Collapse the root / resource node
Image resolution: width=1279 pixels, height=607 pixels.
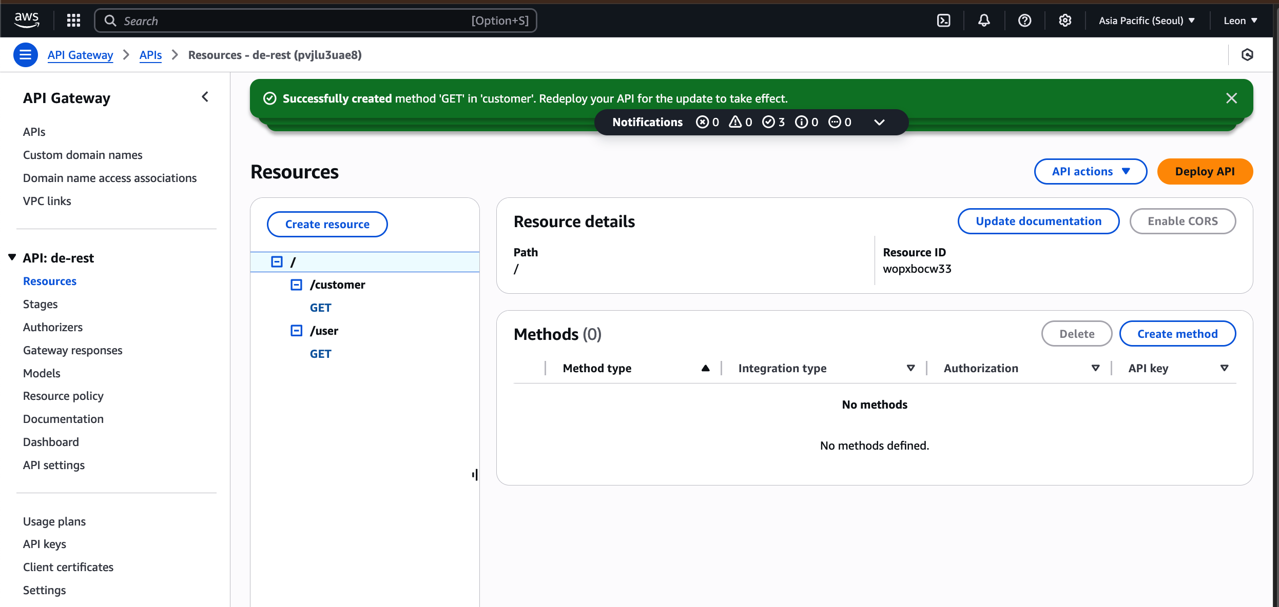point(277,262)
